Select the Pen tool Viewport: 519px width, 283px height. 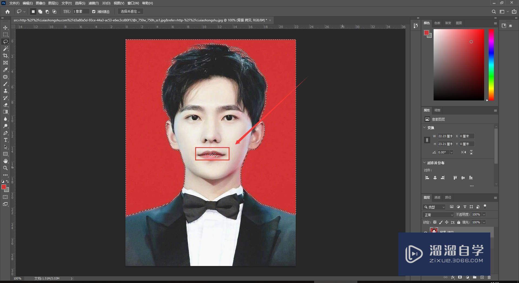5,133
